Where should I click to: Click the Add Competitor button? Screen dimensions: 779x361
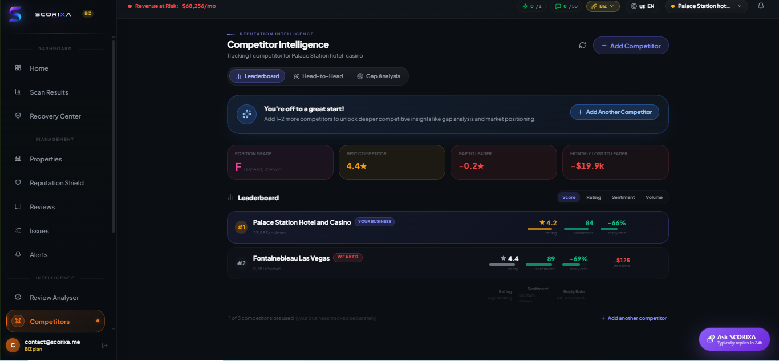coord(631,46)
